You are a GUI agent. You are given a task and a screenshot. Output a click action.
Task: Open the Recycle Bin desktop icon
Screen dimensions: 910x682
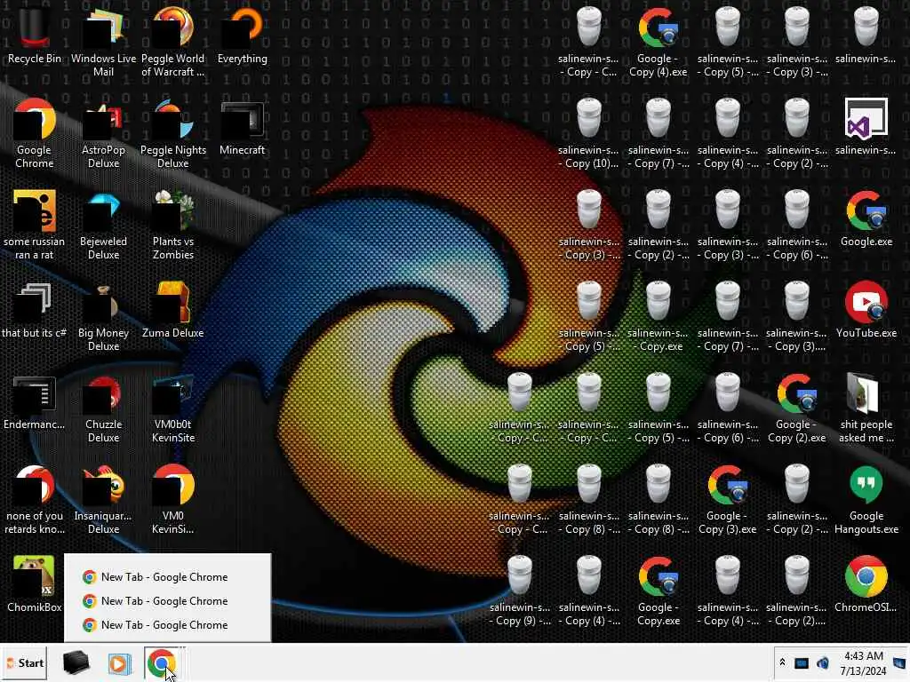pyautogui.click(x=35, y=35)
